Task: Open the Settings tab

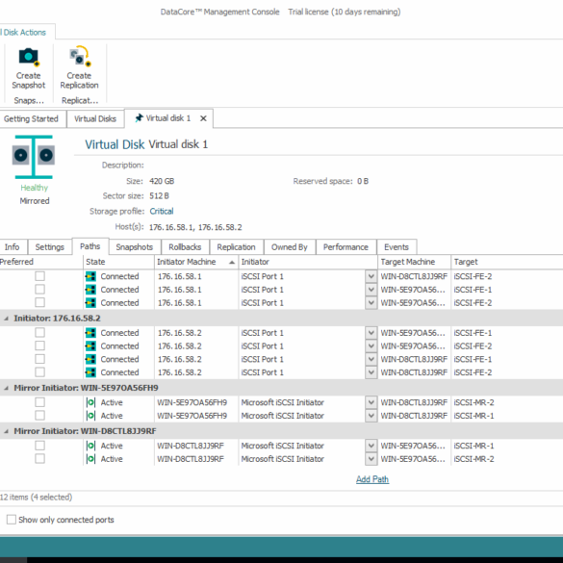Action: (x=49, y=247)
